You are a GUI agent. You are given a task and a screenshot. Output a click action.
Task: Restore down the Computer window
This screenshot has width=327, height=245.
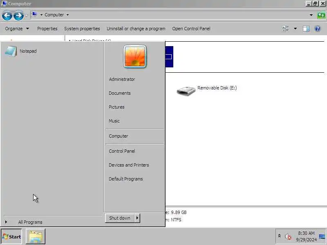tap(315, 3)
